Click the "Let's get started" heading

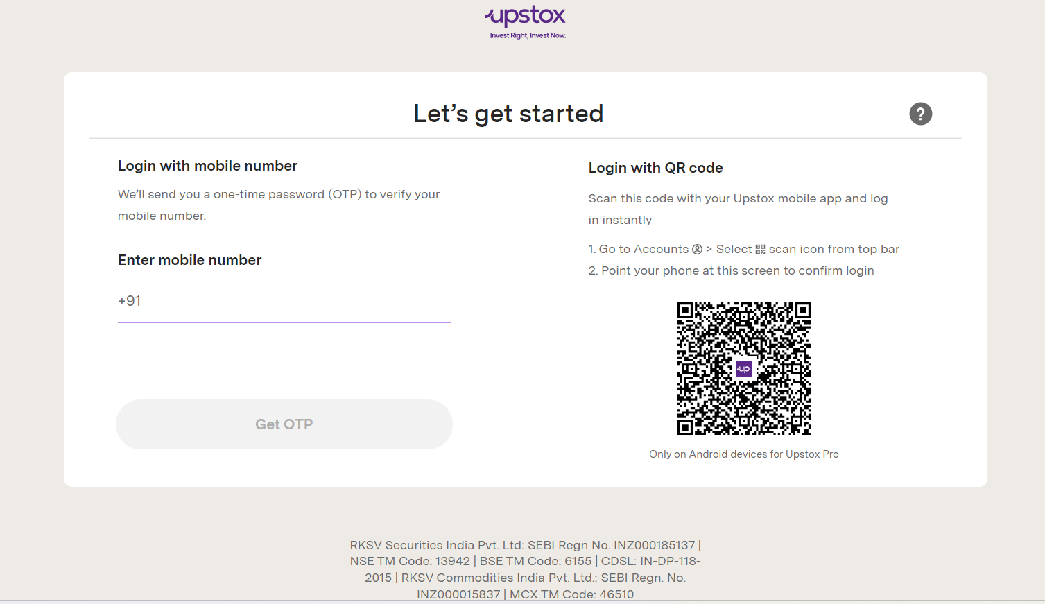508,114
